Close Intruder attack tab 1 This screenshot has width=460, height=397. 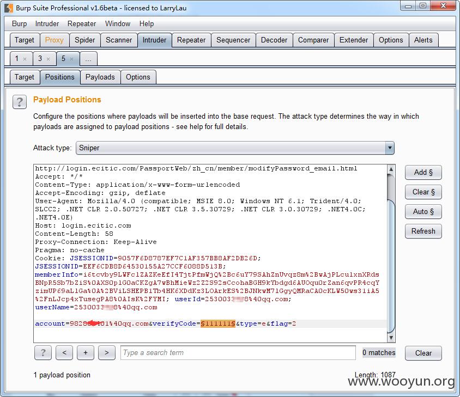[25, 59]
